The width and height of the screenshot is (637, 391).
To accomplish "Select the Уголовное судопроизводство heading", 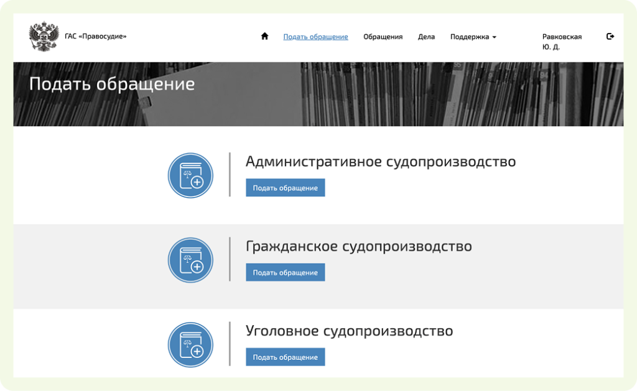I will click(x=349, y=331).
